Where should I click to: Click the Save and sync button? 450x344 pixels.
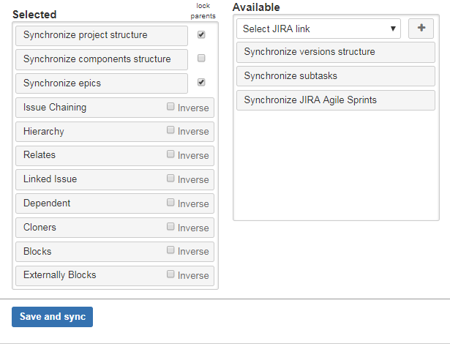coord(52,317)
